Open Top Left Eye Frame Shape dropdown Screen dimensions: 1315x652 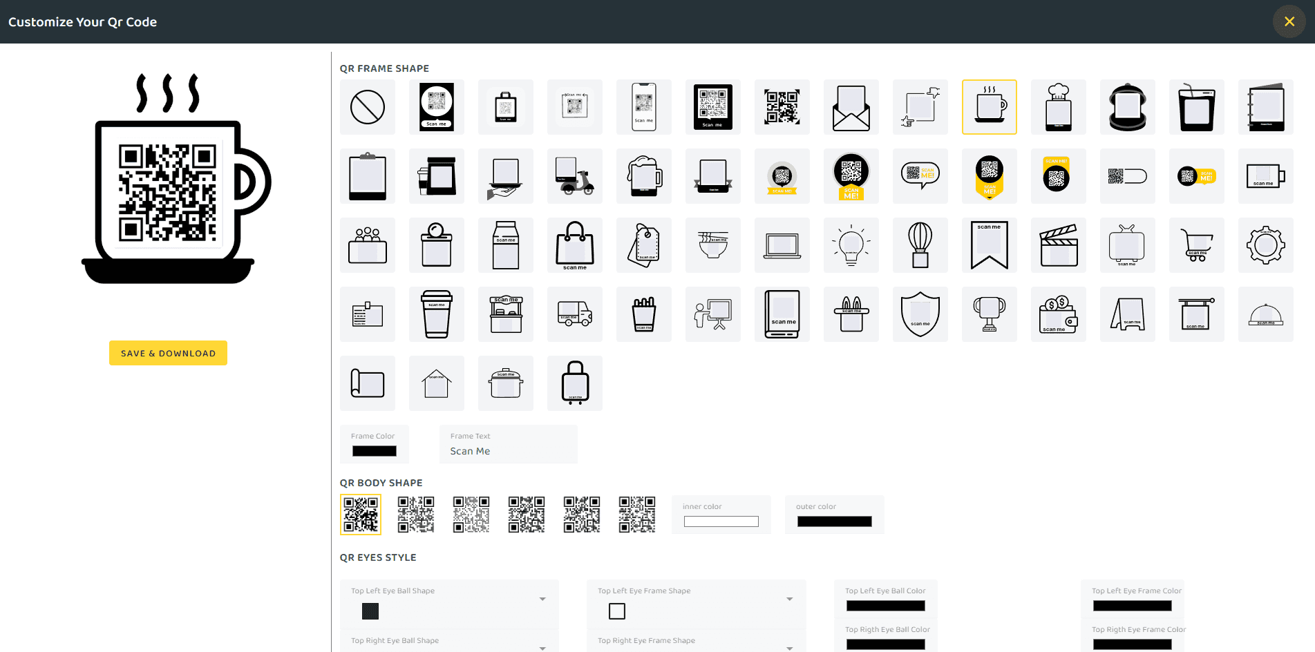[697, 604]
